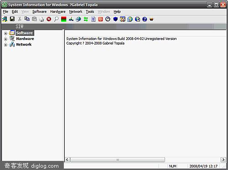Click the red square power icon
Image resolution: width=228 pixels, height=170 pixels.
[100, 19]
